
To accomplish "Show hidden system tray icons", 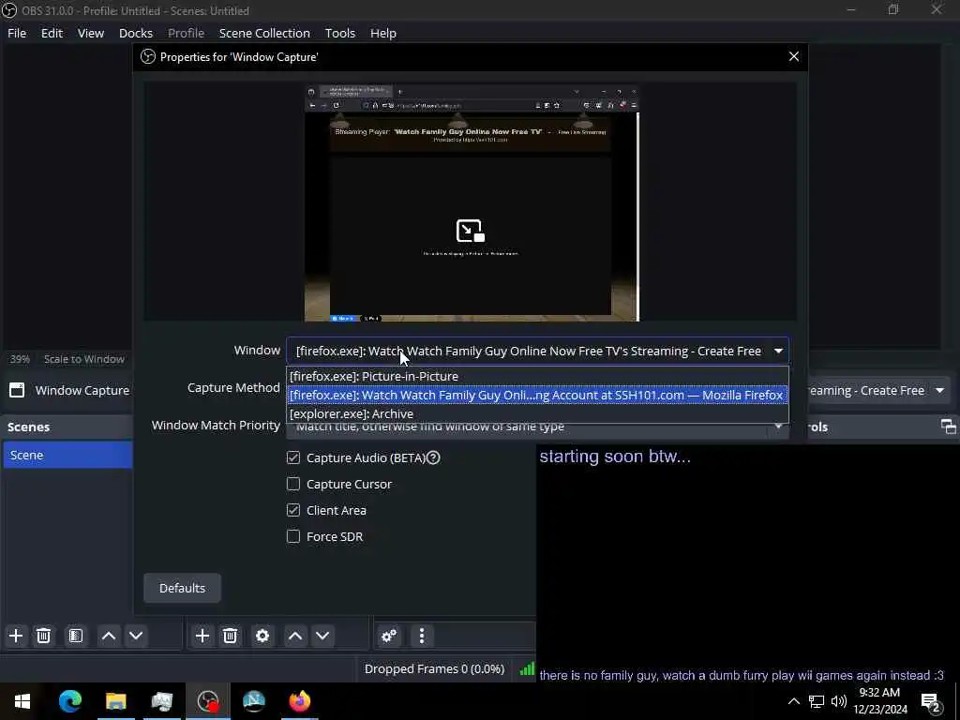I will click(793, 701).
